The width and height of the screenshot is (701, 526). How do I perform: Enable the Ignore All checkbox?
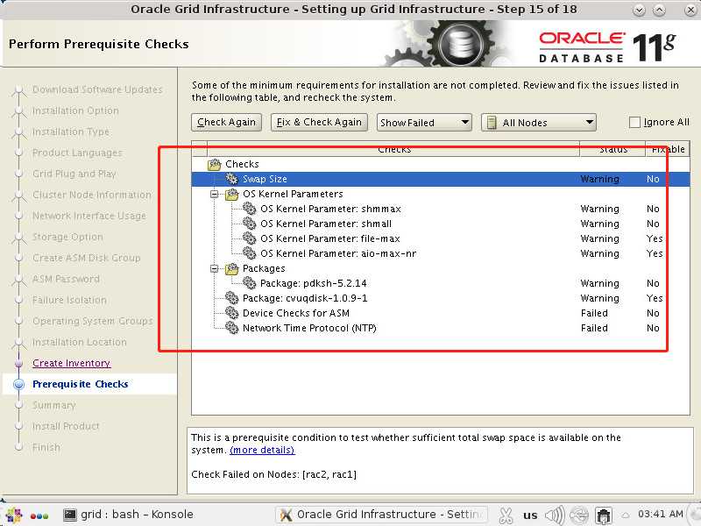pos(634,122)
